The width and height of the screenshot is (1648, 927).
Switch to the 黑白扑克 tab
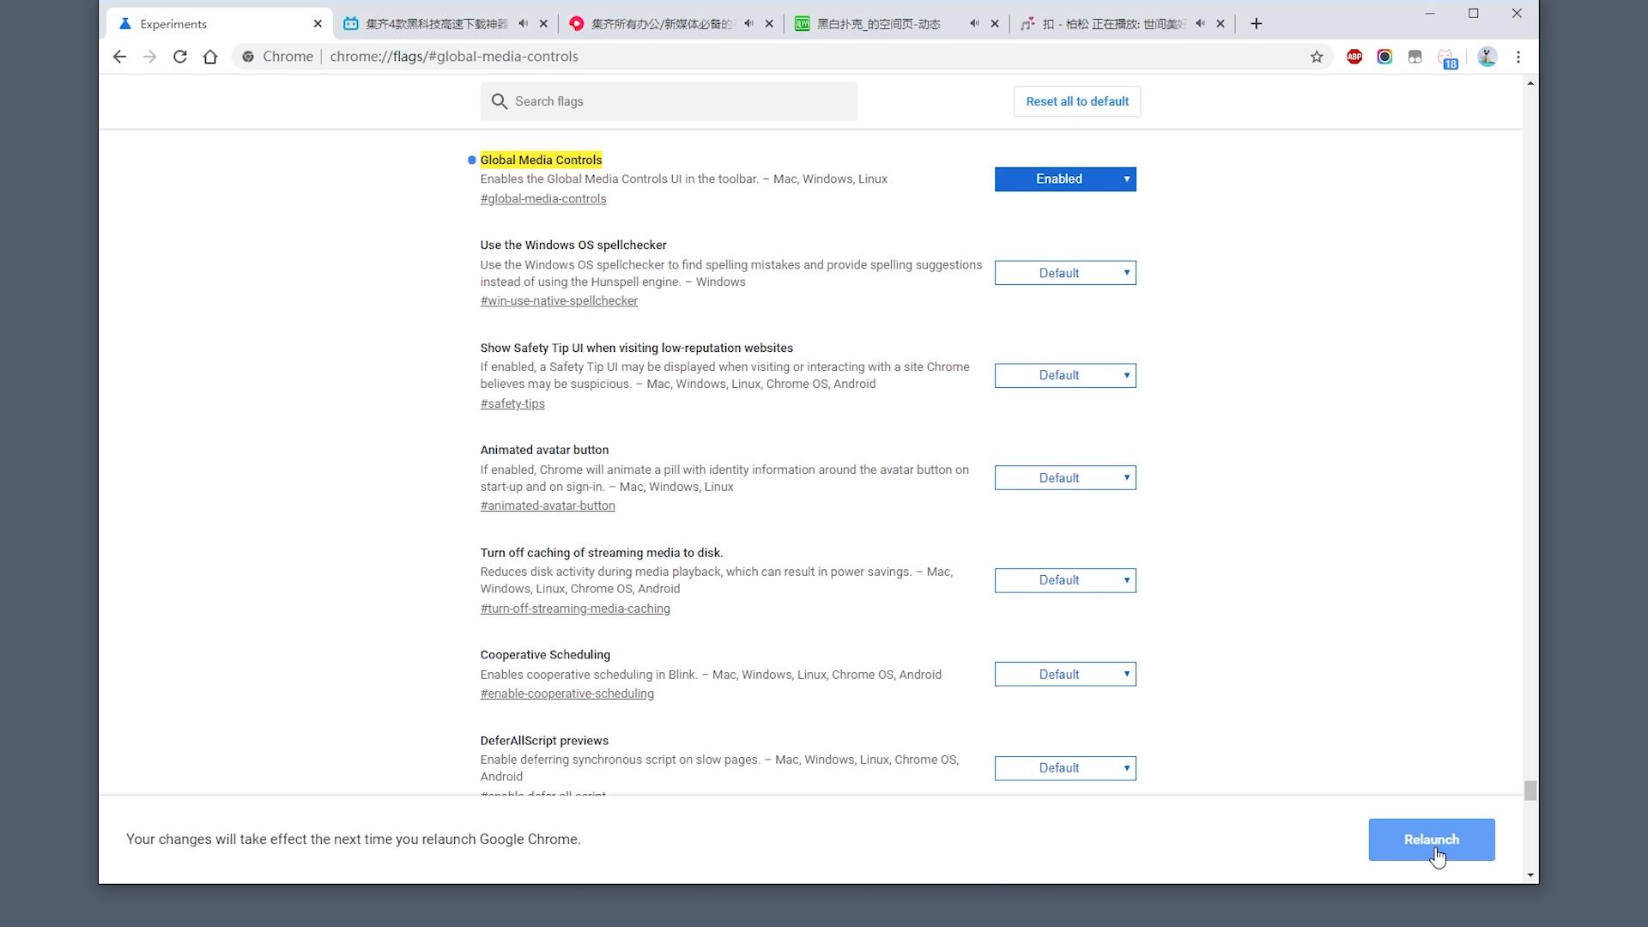pos(878,24)
